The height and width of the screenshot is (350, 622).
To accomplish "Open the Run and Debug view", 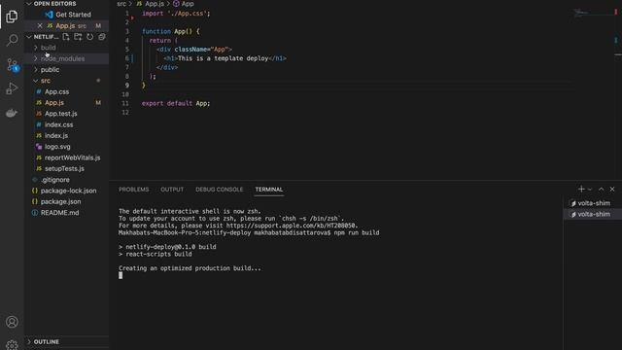I will (x=12, y=88).
